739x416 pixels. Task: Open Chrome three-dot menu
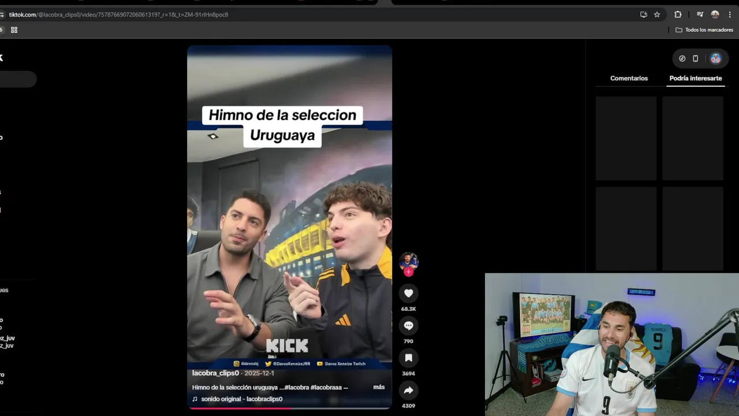pyautogui.click(x=730, y=14)
